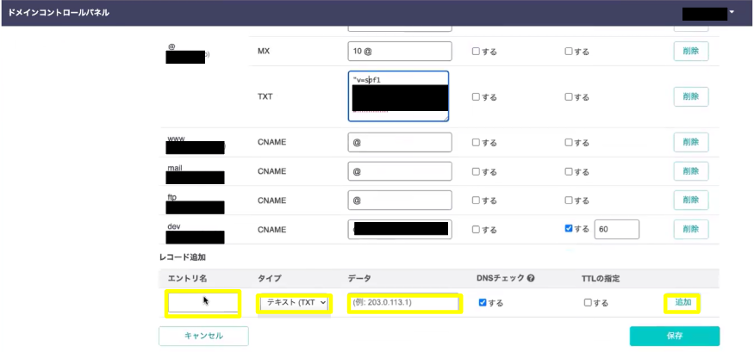This screenshot has height=352, width=754.
Task: Delete the MX record with 削除
Action: coord(690,51)
